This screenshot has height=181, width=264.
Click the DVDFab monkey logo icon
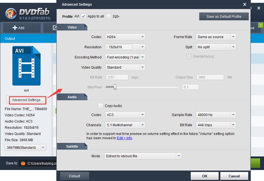click(x=11, y=13)
